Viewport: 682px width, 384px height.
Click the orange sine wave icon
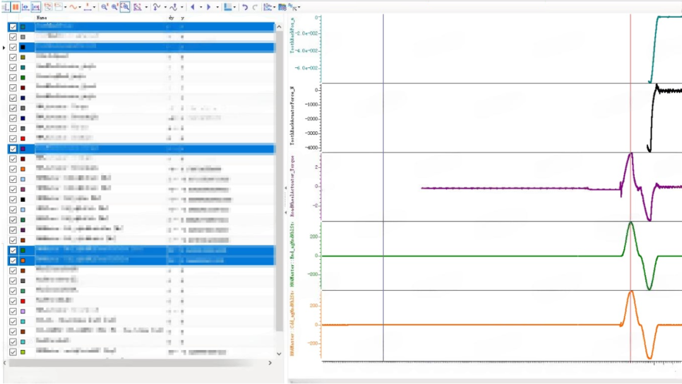73,7
